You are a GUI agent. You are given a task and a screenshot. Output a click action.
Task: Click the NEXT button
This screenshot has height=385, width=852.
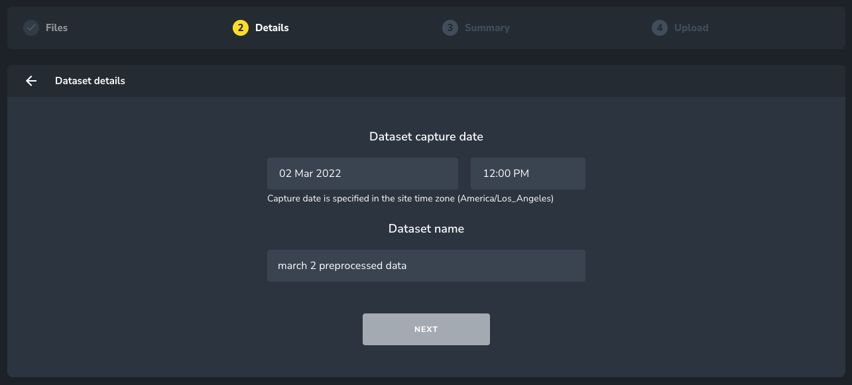[426, 329]
